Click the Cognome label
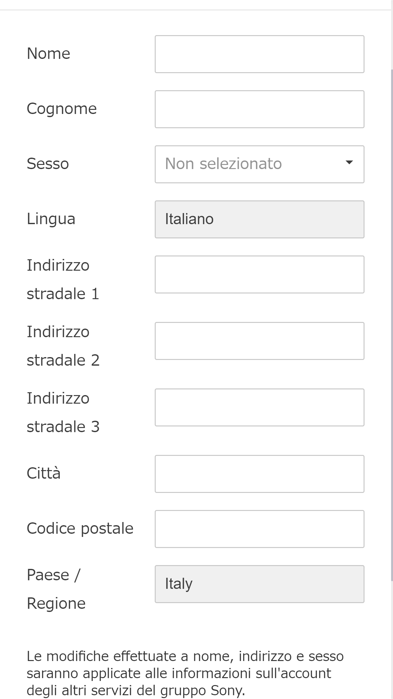The height and width of the screenshot is (699, 393). point(62,109)
